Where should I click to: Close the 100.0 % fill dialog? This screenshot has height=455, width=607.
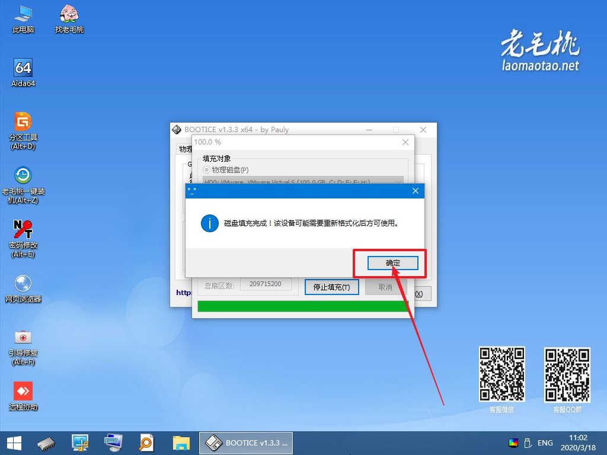pyautogui.click(x=405, y=142)
